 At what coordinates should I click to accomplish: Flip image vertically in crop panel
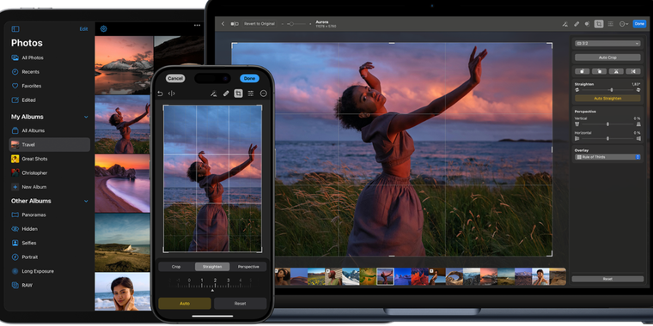coord(616,71)
